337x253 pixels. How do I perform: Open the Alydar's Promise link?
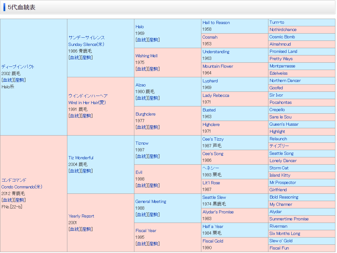click(218, 212)
